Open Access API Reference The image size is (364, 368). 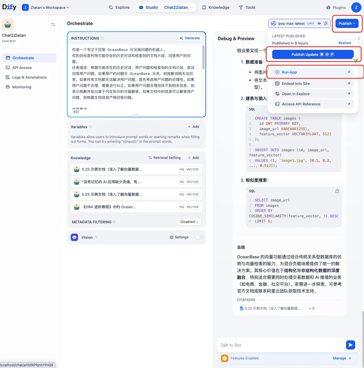click(301, 104)
